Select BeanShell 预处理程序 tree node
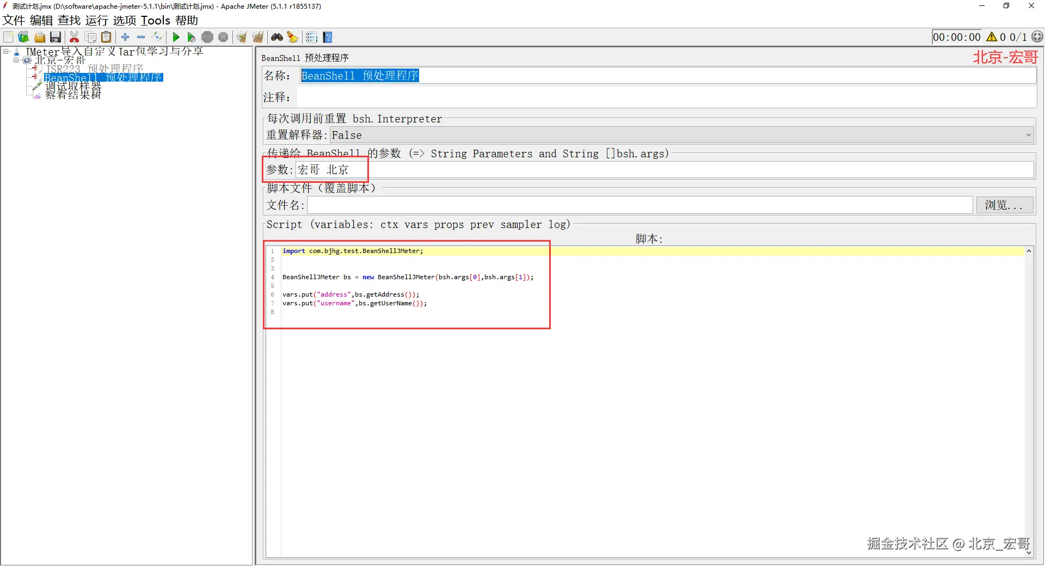 click(x=103, y=77)
